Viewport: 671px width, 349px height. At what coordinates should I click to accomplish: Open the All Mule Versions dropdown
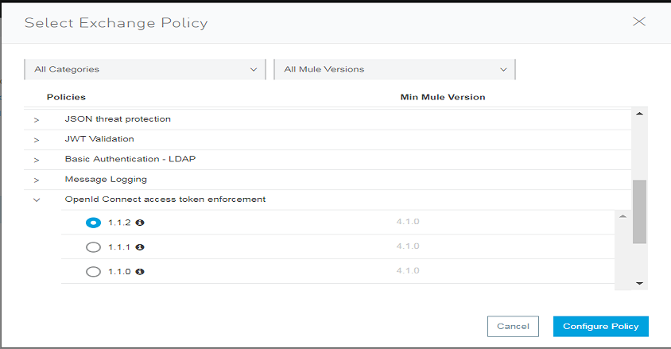click(395, 69)
